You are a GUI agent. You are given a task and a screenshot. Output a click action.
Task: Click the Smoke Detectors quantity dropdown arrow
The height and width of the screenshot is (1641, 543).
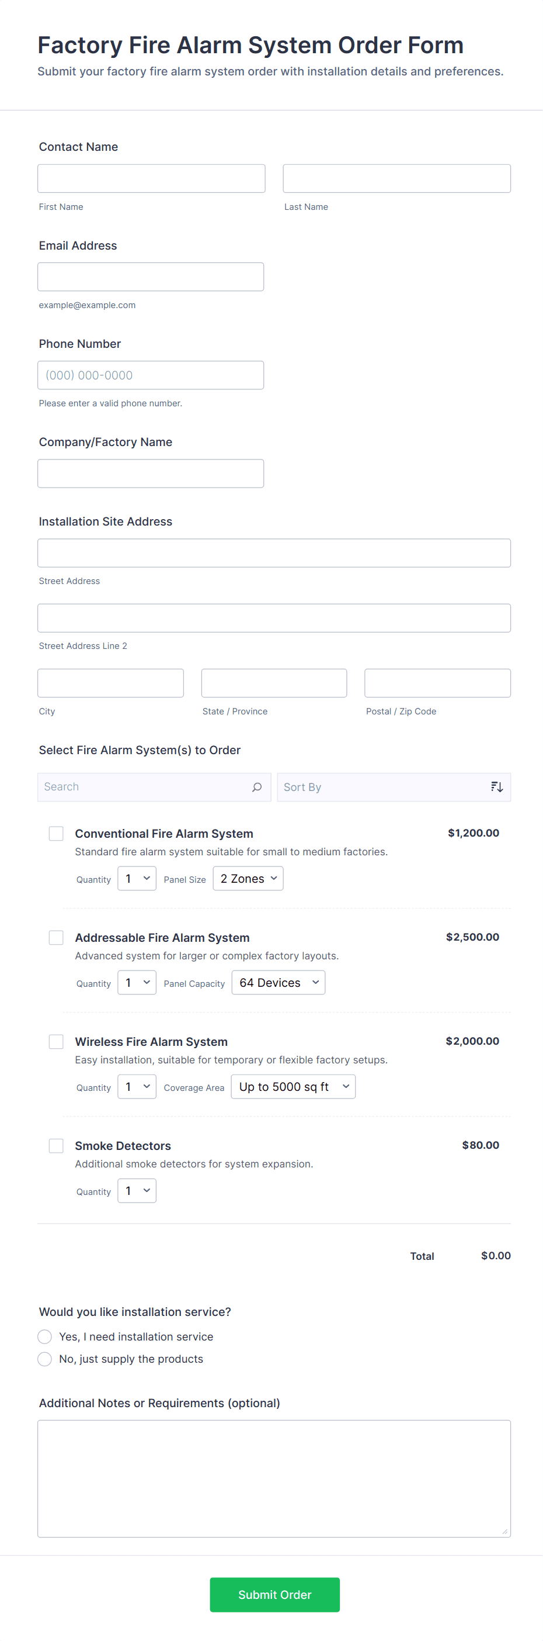coord(145,1190)
